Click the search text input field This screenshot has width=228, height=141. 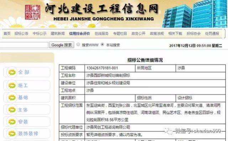(24, 45)
